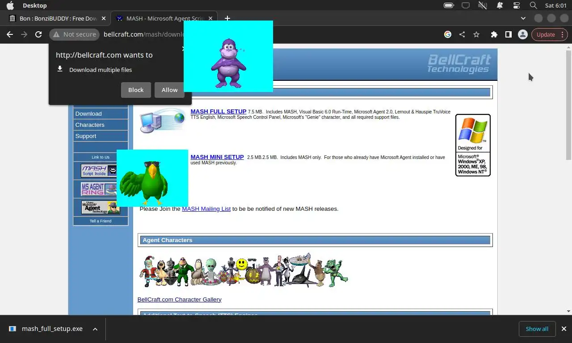Click the Tell a Friend link

(101, 221)
